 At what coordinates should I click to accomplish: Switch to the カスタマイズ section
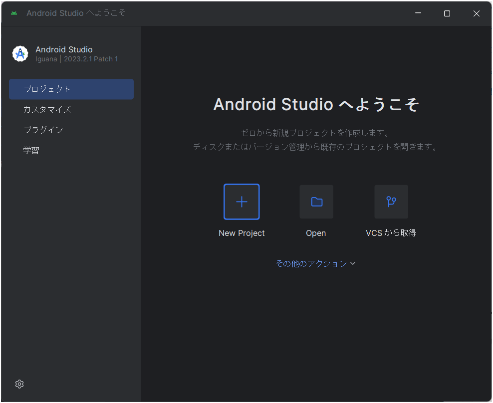(46, 109)
